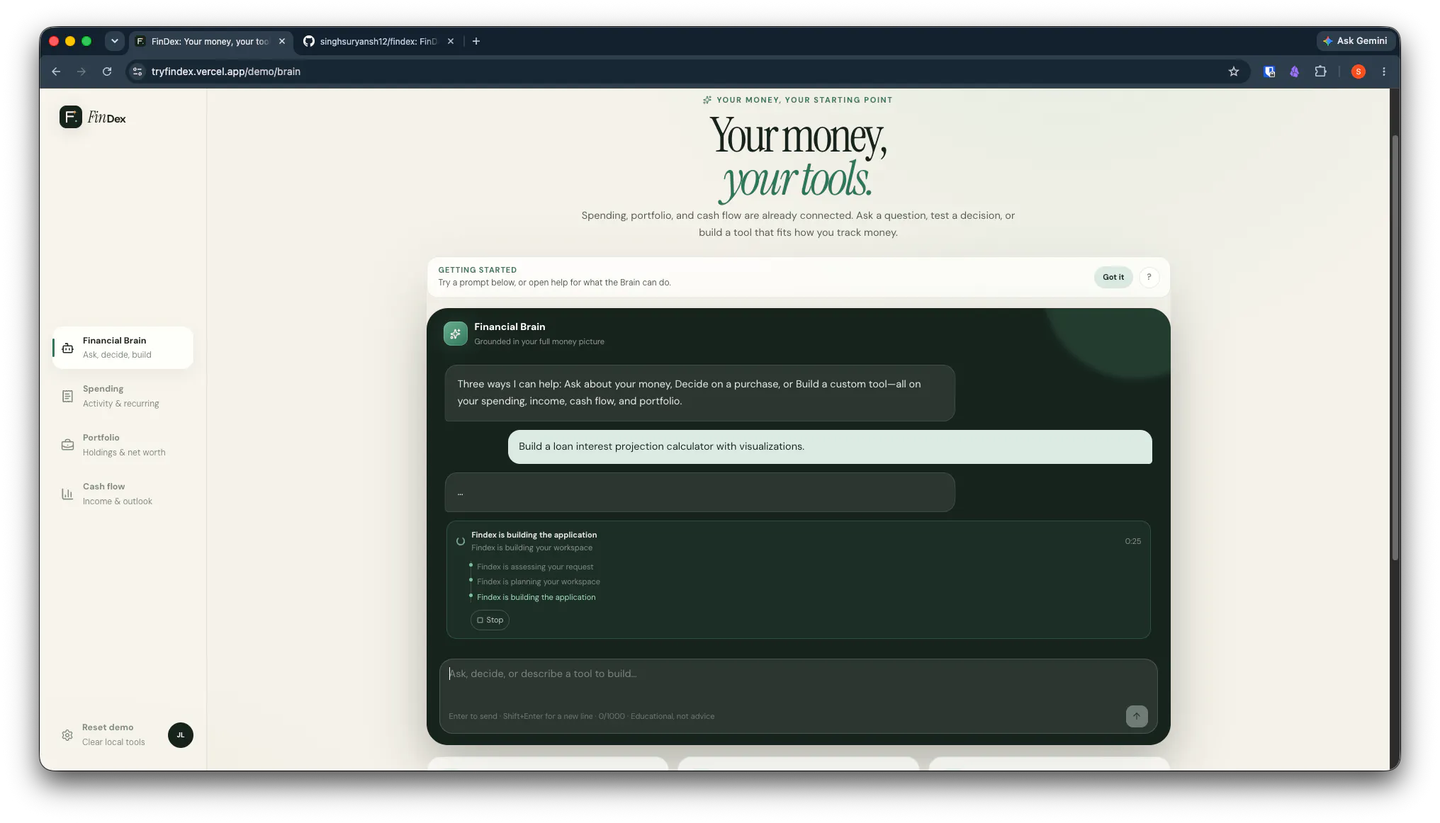The image size is (1440, 823).
Task: Click the Spending receipt icon
Action: 67,397
